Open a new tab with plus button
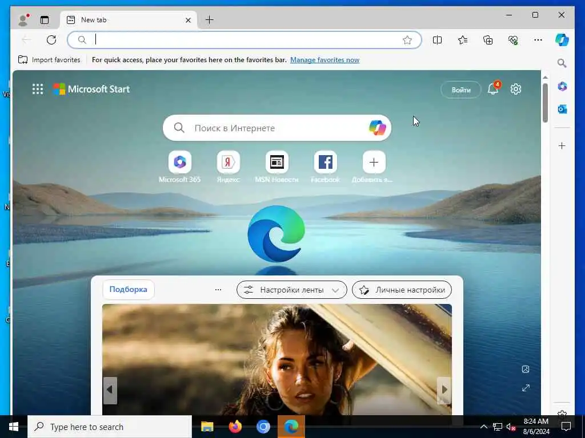The width and height of the screenshot is (585, 438). coord(210,20)
